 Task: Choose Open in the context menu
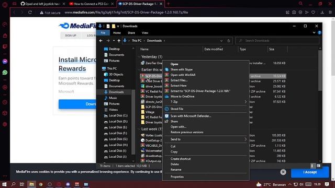click(x=174, y=64)
